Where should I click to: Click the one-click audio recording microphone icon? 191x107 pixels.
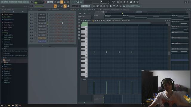click(x=124, y=2)
